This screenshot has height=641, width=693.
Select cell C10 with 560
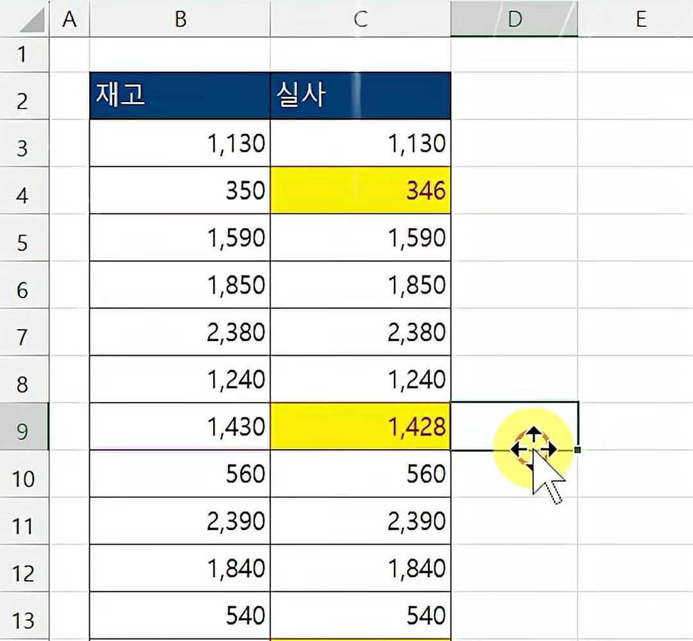(x=360, y=474)
